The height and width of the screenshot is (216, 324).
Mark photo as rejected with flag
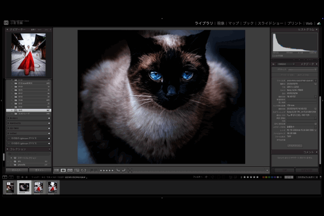click(96, 170)
